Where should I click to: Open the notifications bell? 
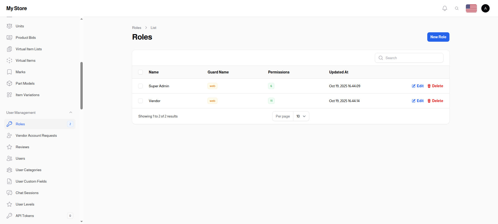pos(445,8)
